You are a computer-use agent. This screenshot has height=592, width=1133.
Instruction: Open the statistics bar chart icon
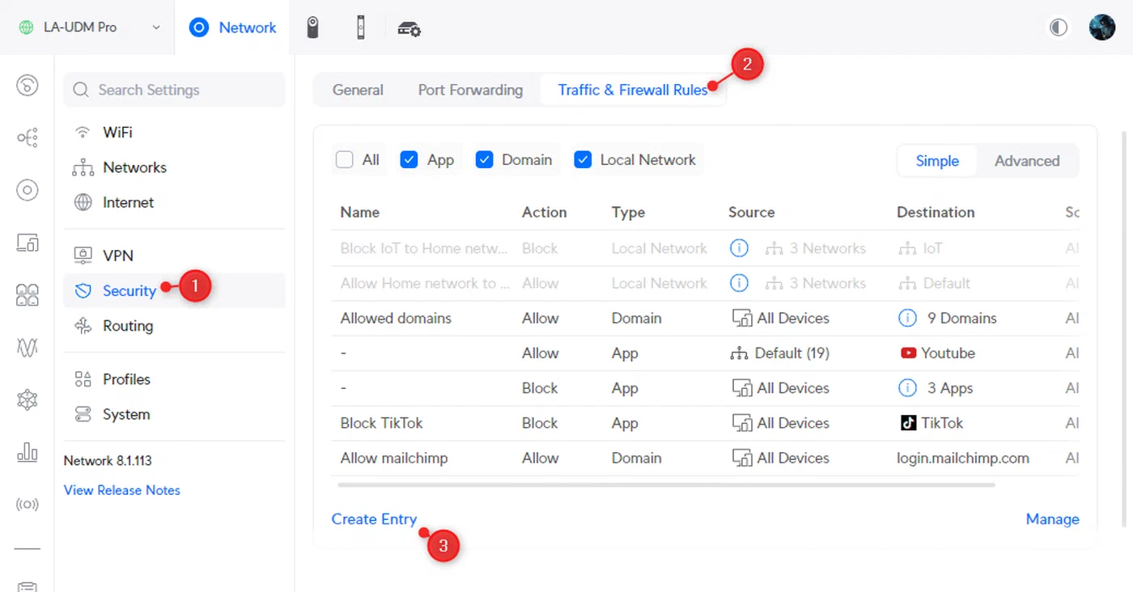28,452
